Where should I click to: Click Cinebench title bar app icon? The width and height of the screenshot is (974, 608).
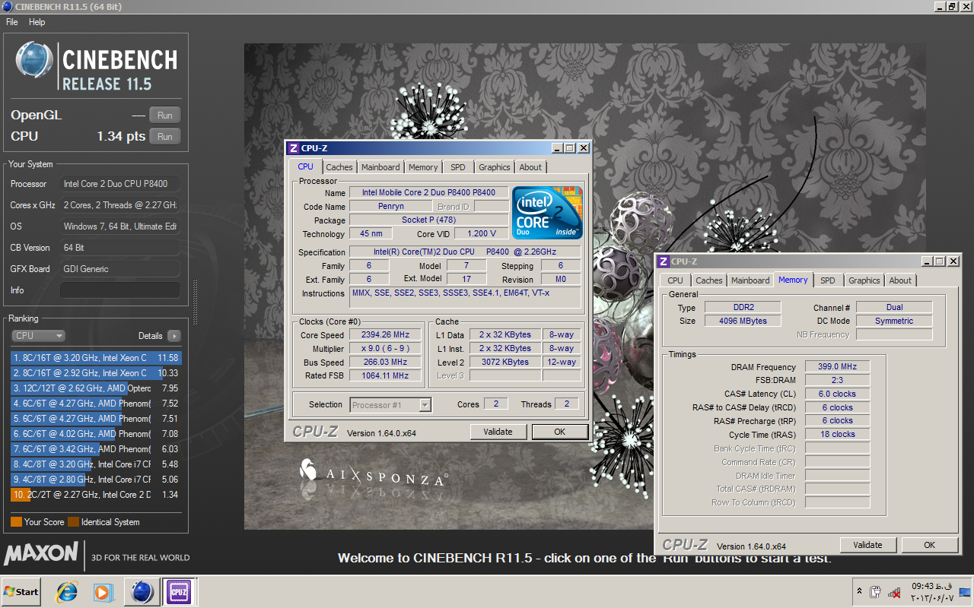(x=8, y=7)
